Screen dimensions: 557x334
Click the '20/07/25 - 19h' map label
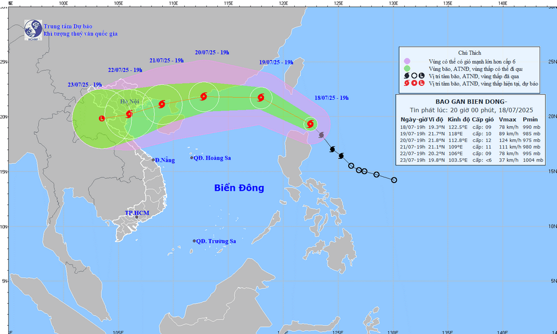(x=212, y=52)
